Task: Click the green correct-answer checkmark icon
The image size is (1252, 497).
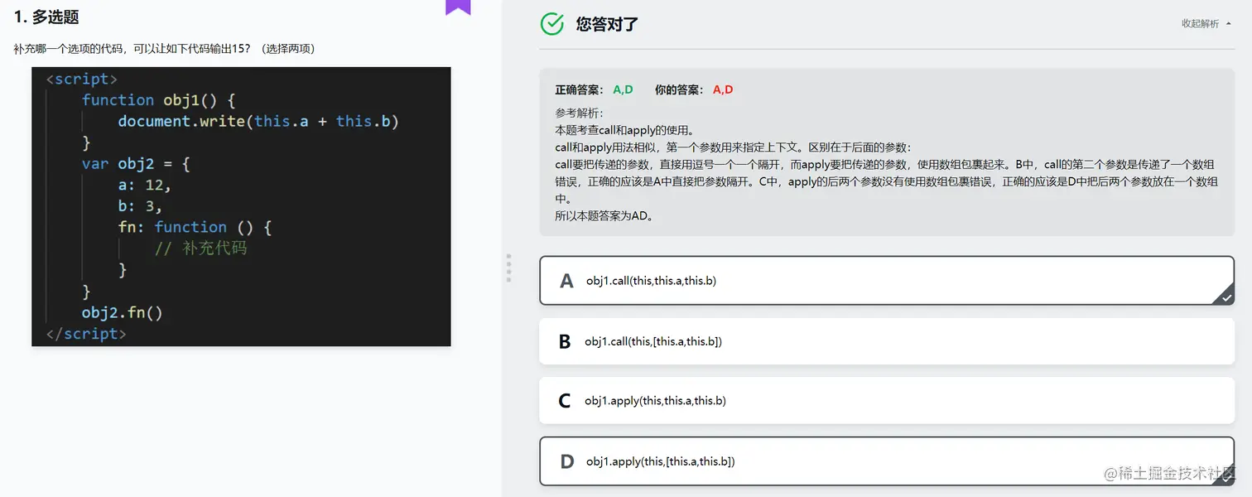Action: click(x=552, y=24)
